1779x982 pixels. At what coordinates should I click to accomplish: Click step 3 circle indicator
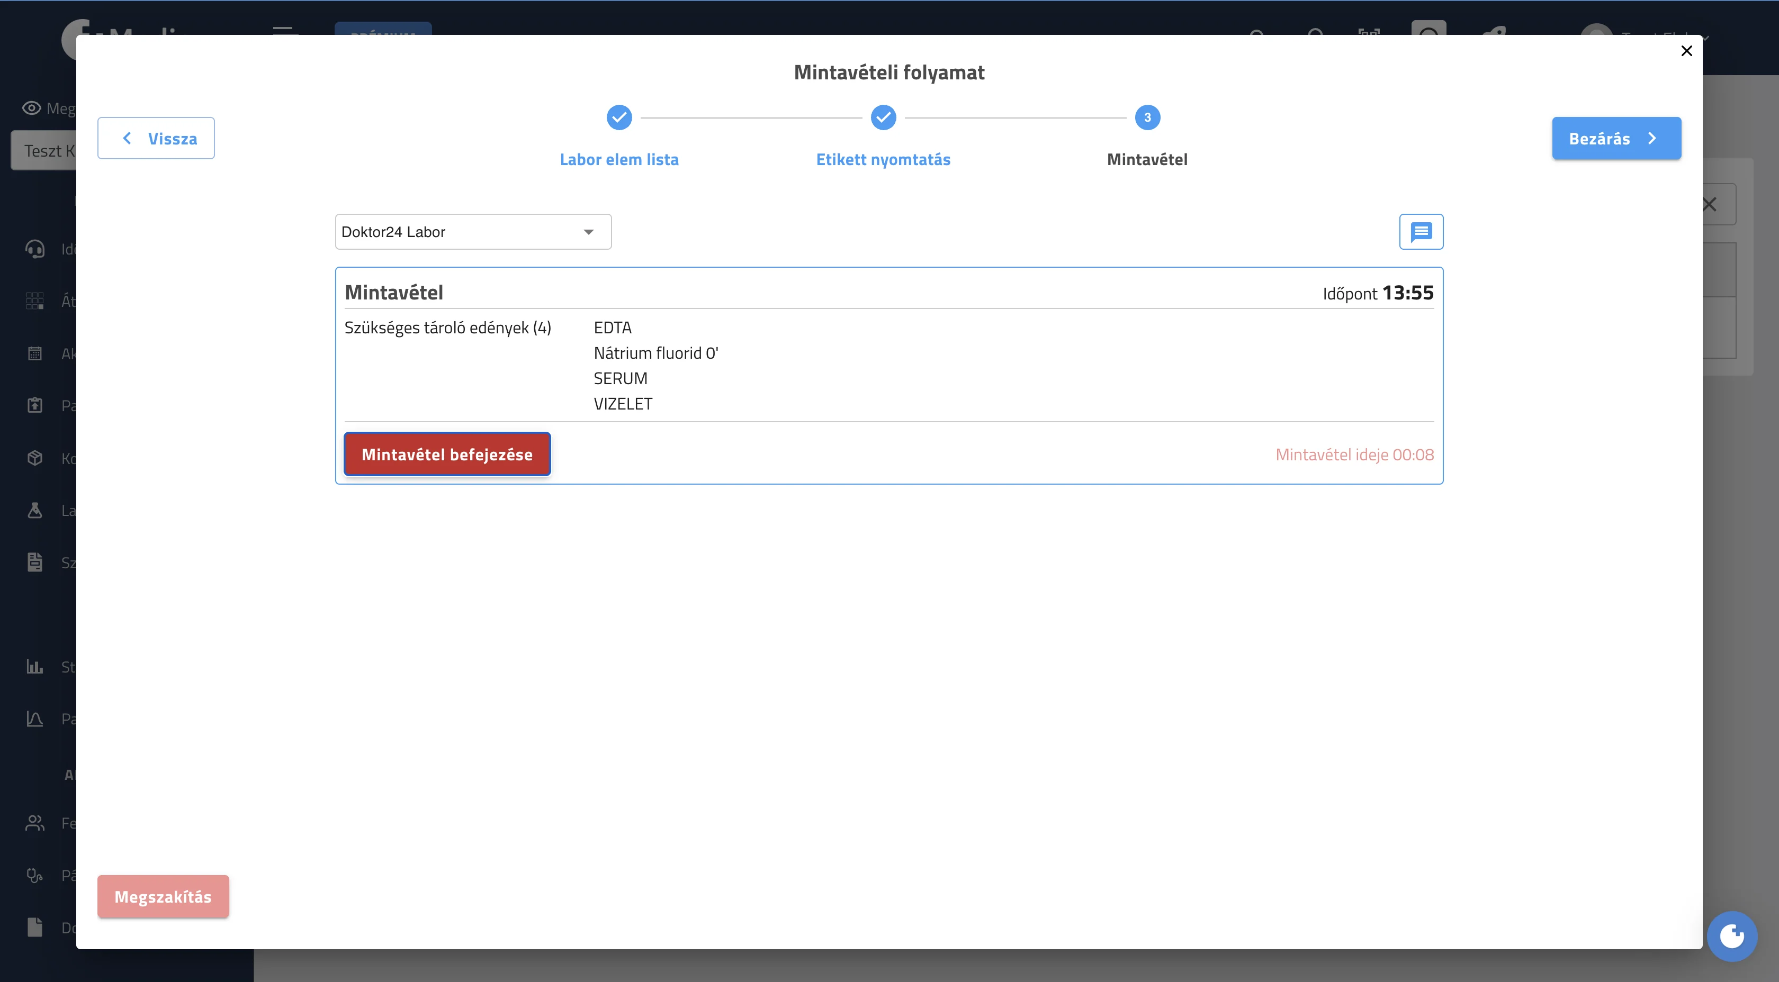pyautogui.click(x=1148, y=117)
